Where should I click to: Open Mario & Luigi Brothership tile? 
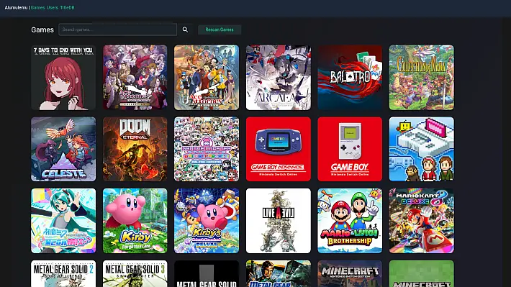[350, 221]
